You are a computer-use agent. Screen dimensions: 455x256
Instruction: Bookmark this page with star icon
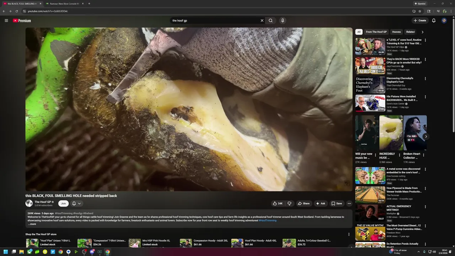[x=420, y=11]
